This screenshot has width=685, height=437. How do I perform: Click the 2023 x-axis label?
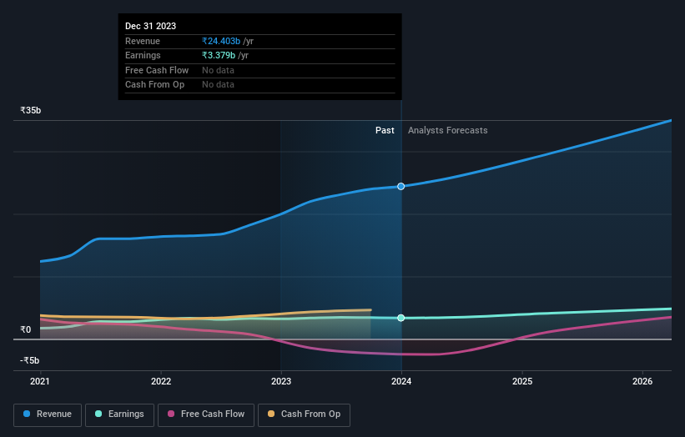coord(281,381)
